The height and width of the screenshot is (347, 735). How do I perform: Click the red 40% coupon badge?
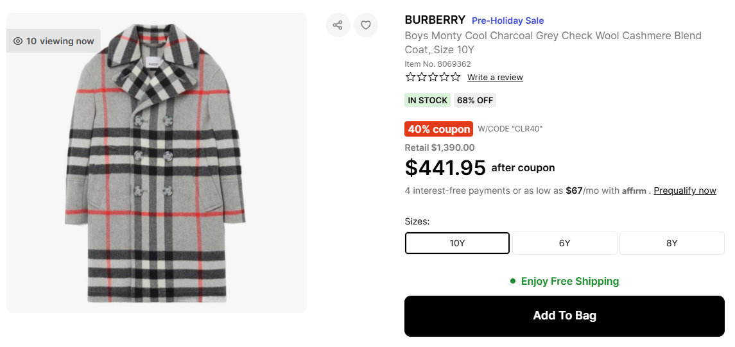click(x=438, y=129)
